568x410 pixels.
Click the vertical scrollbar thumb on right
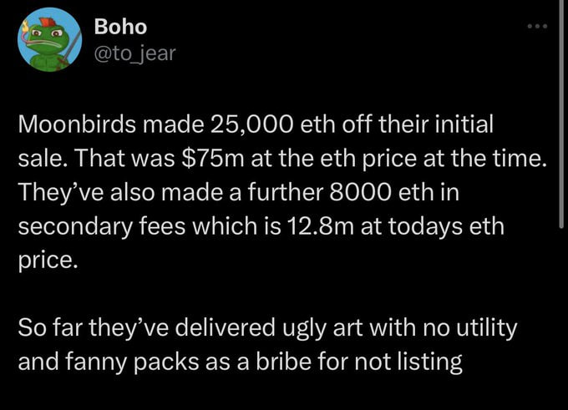pos(561,114)
